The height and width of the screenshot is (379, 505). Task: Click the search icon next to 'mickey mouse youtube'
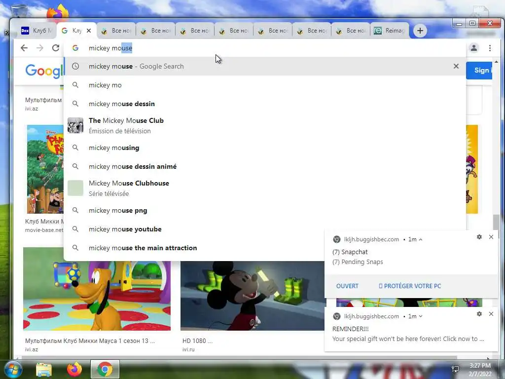pyautogui.click(x=75, y=229)
